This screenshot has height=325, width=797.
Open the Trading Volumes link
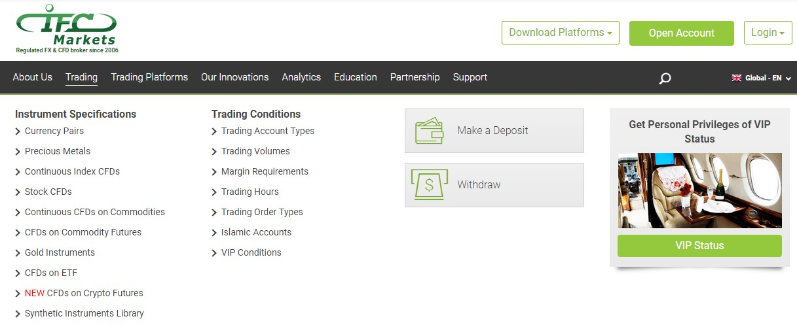click(255, 151)
